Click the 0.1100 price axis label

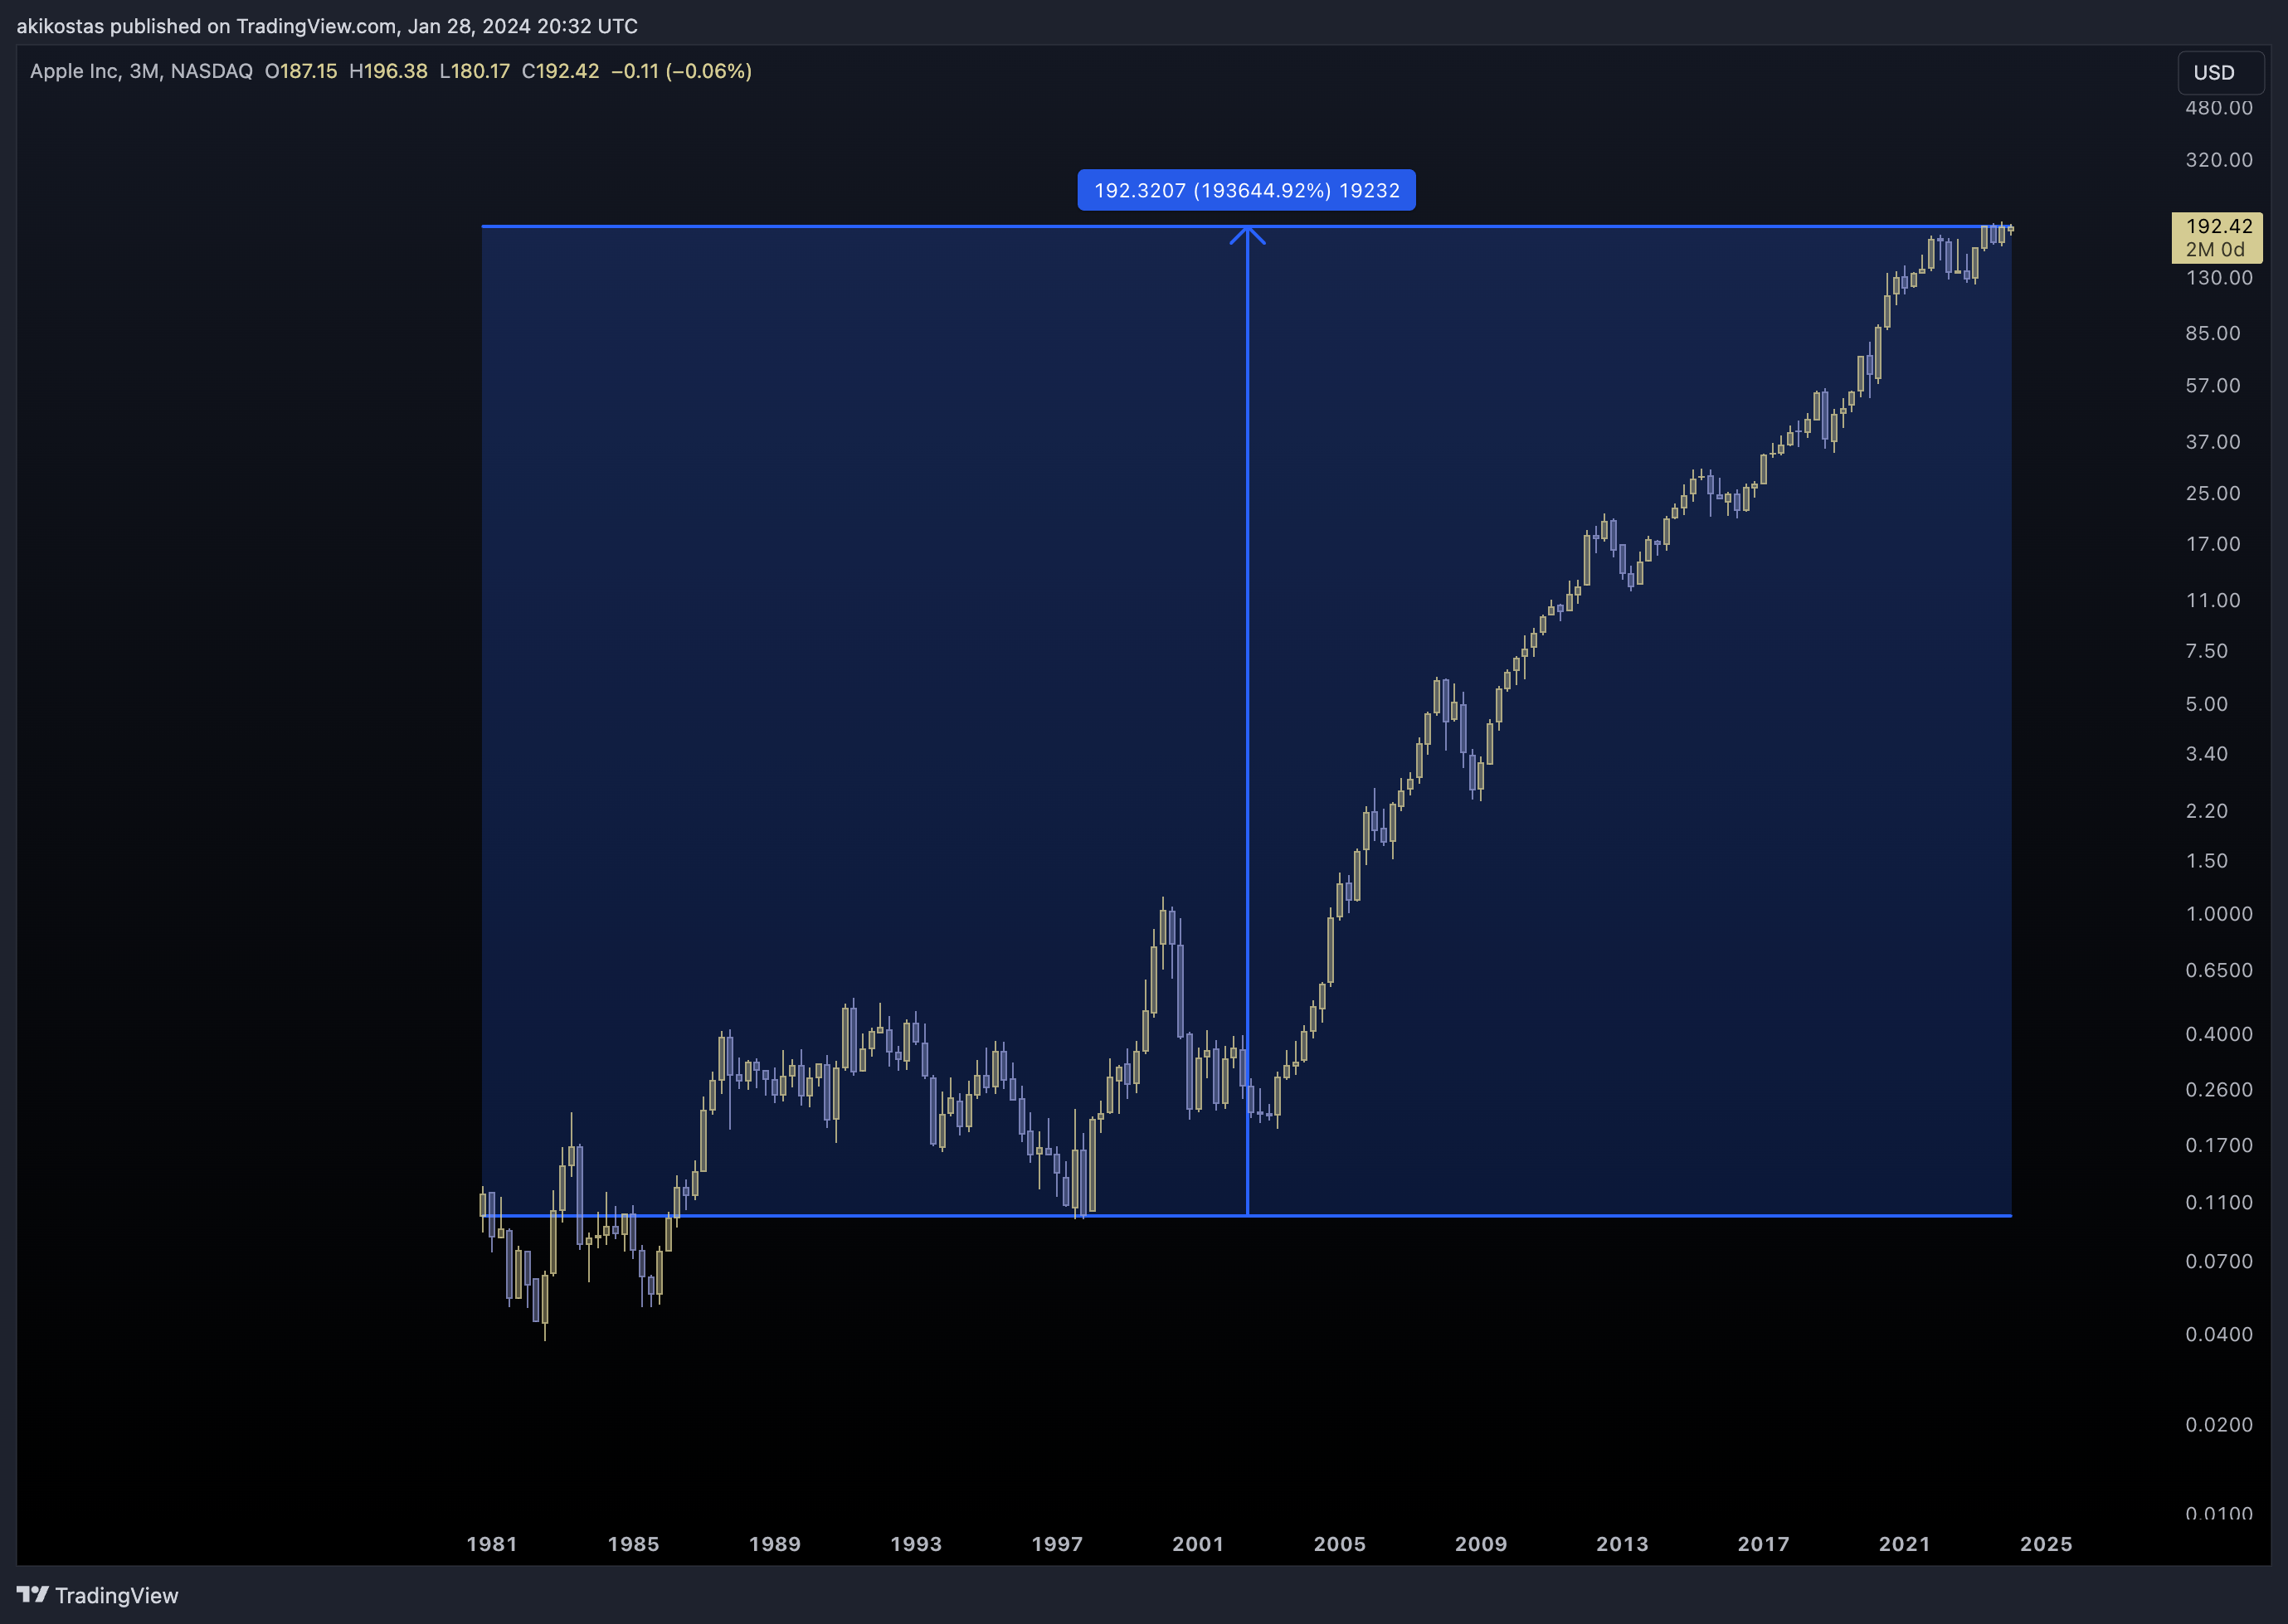[2219, 1203]
